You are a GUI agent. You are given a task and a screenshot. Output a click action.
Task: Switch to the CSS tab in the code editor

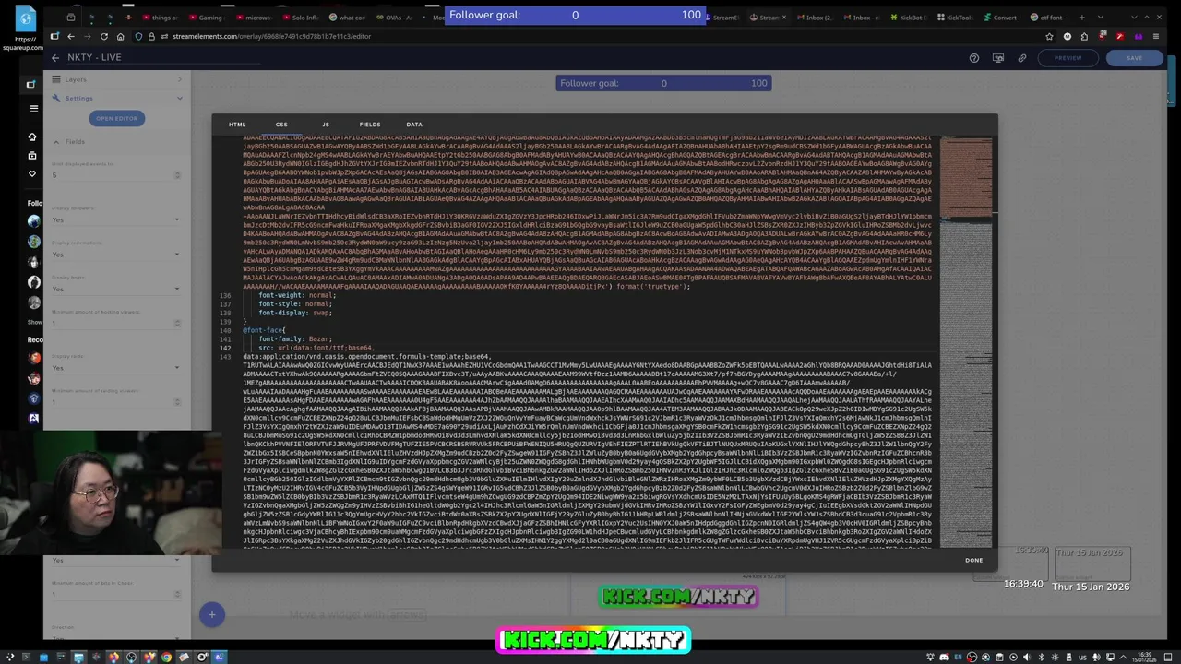click(281, 125)
